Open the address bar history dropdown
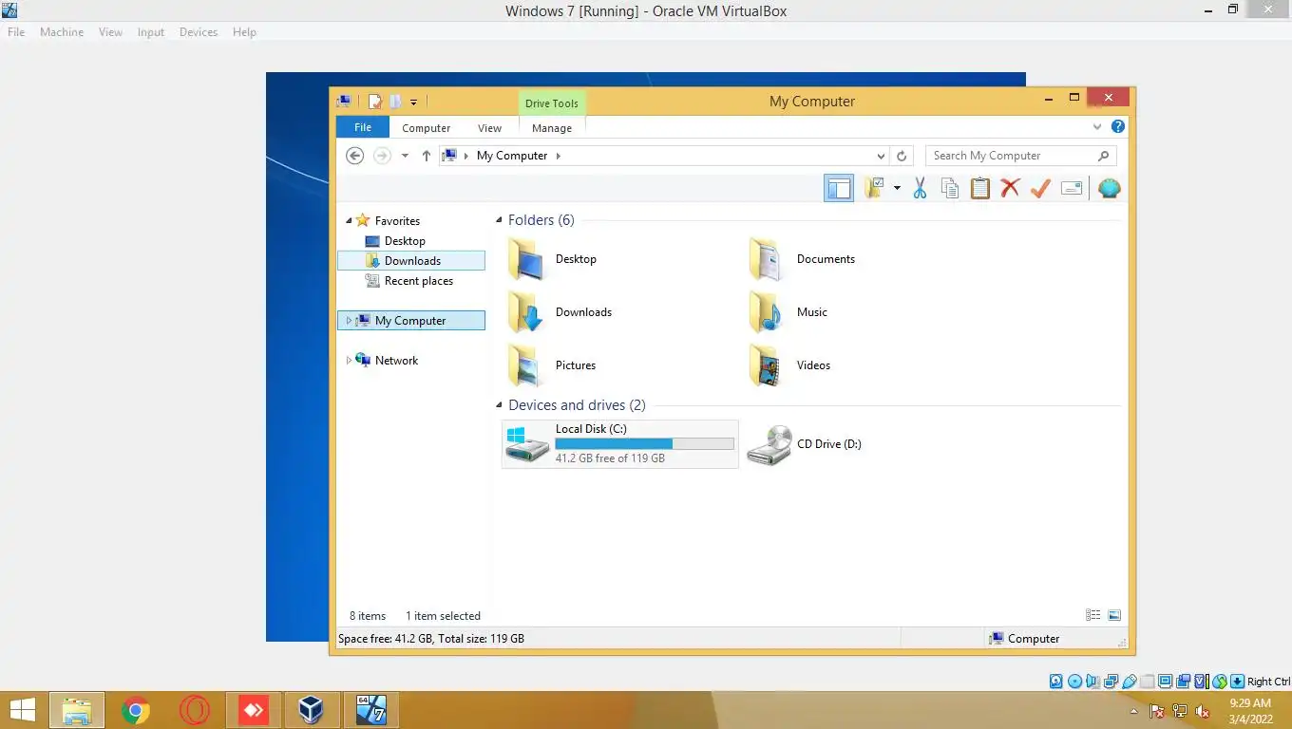Image resolution: width=1292 pixels, height=729 pixels. (881, 156)
